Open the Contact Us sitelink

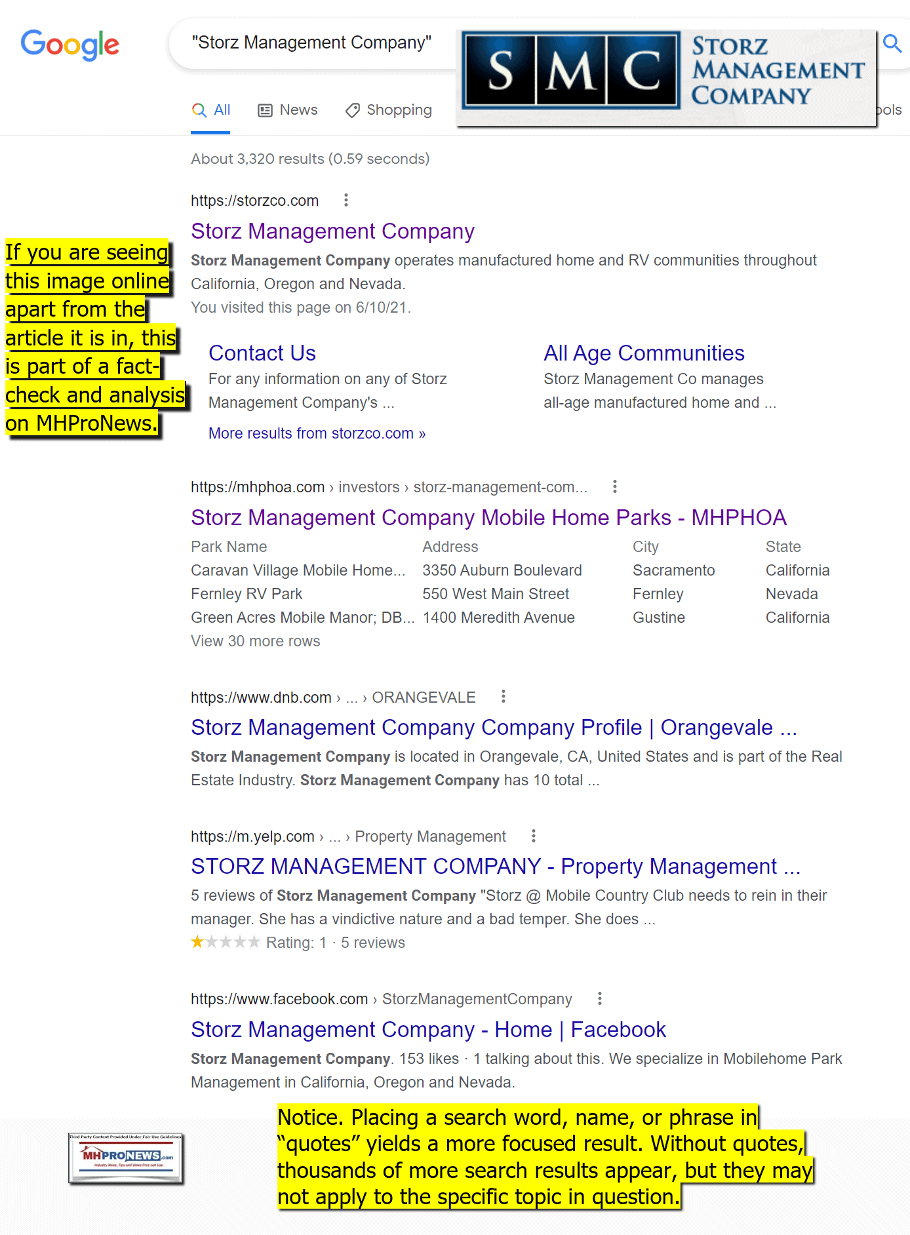(262, 353)
